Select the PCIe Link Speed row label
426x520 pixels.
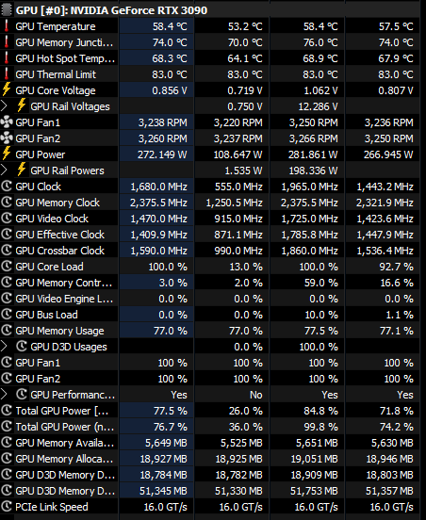52,507
